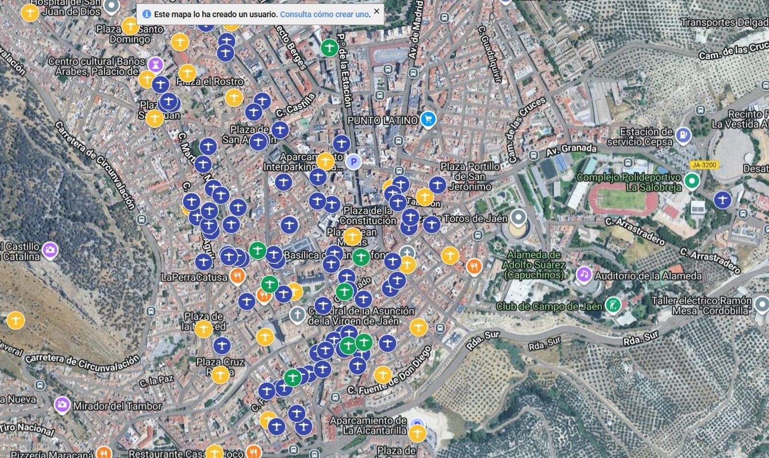
Task: Open the gas pump marker at Estación de servicio Cepsa
Action: click(684, 135)
